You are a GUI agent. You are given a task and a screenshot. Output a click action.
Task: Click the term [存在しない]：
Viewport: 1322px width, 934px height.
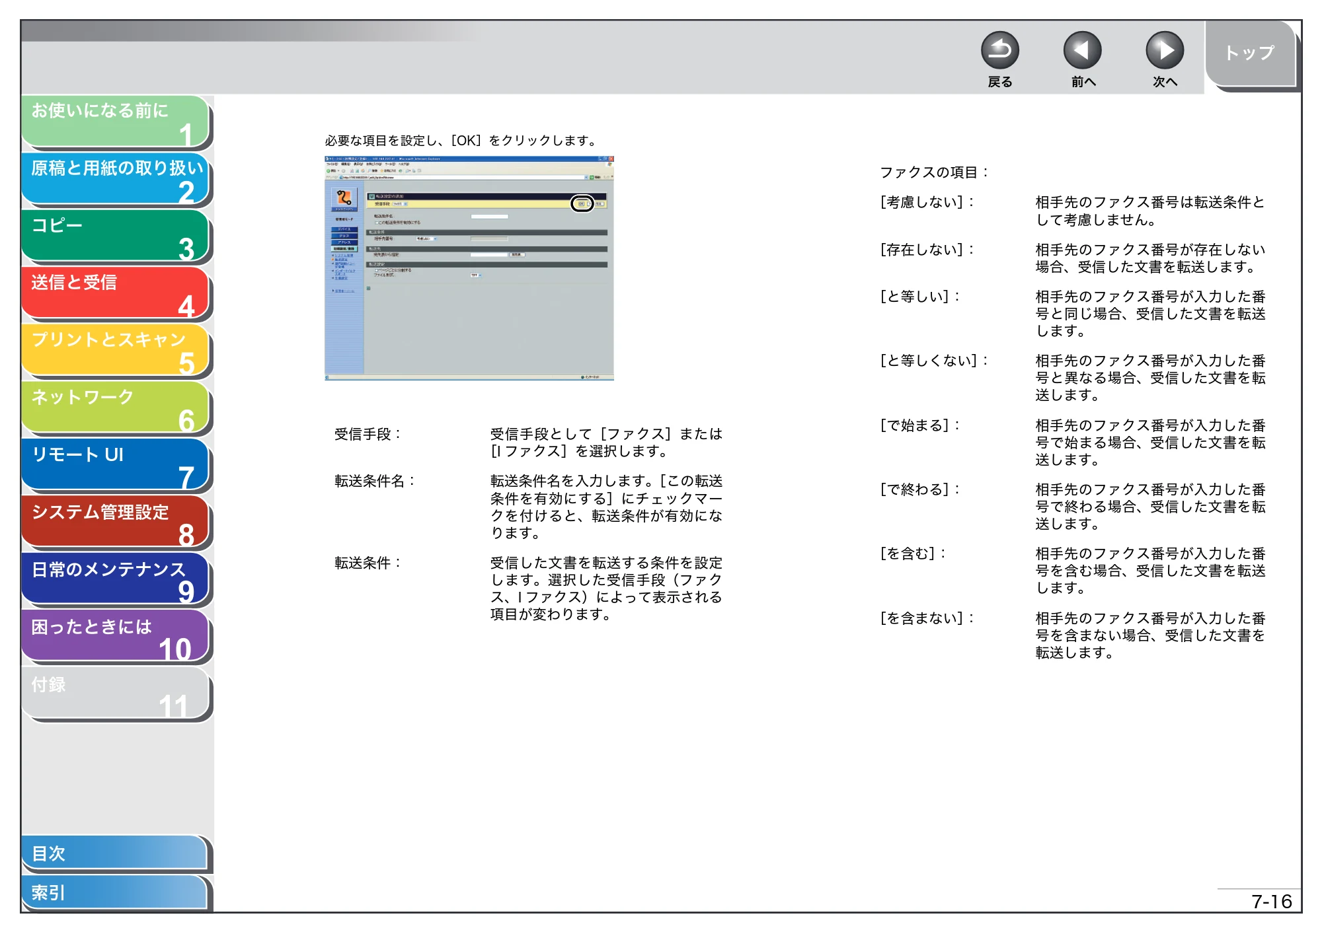coord(927,250)
